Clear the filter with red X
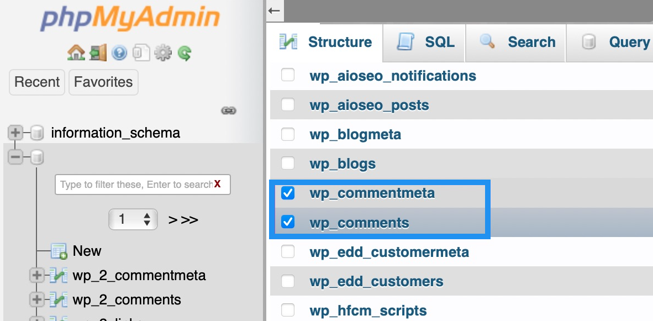Image resolution: width=653 pixels, height=321 pixels. click(217, 185)
